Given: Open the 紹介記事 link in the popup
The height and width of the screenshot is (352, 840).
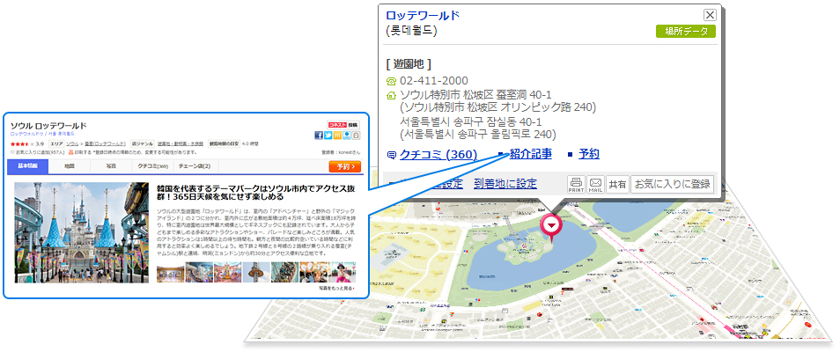Looking at the screenshot, I should pos(530,154).
